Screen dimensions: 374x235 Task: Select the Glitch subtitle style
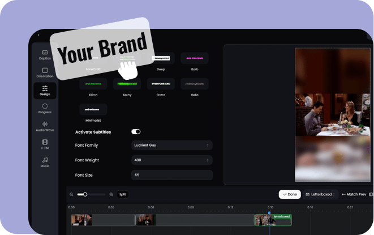click(x=92, y=84)
